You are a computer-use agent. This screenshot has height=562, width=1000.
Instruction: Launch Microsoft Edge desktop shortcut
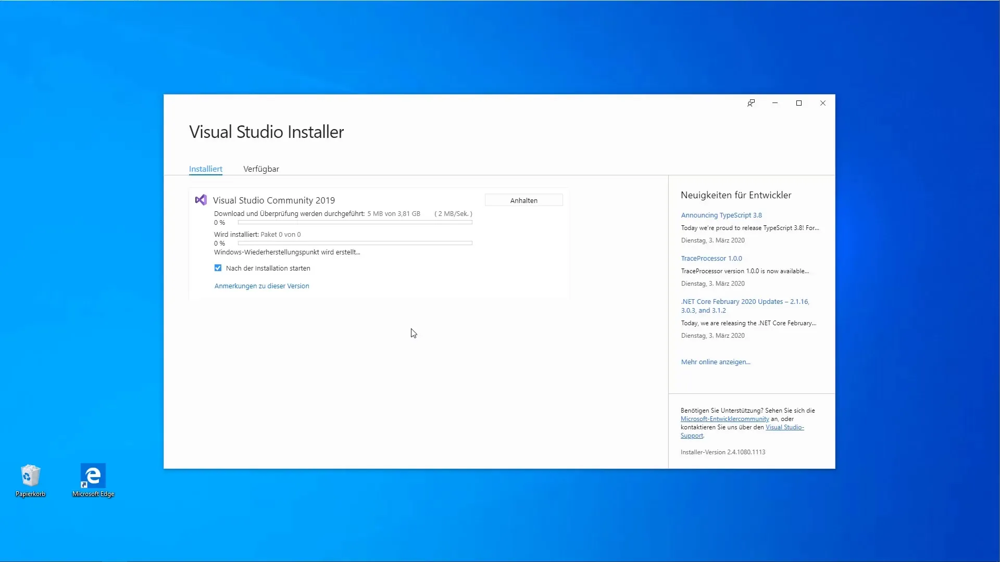[x=93, y=481]
